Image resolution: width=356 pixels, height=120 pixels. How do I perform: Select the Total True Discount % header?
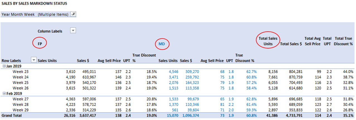coord(343,41)
